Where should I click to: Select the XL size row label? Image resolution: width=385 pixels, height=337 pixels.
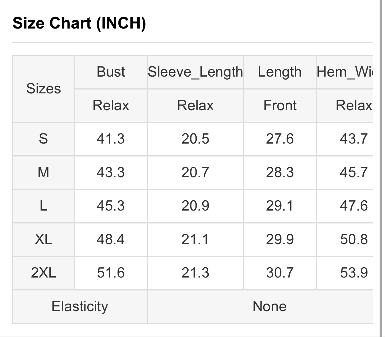coord(43,240)
